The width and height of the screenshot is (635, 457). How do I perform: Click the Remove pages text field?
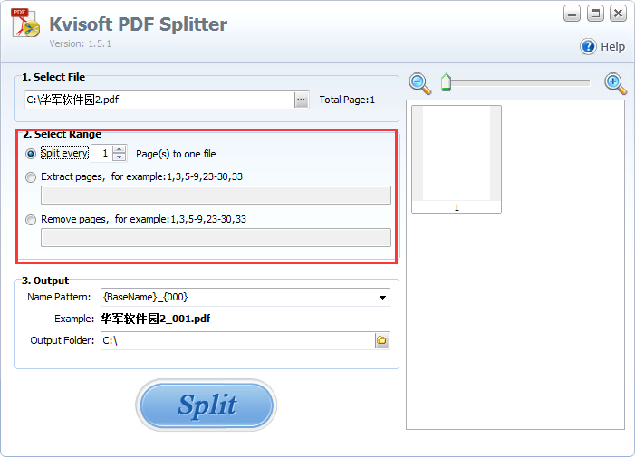point(216,237)
